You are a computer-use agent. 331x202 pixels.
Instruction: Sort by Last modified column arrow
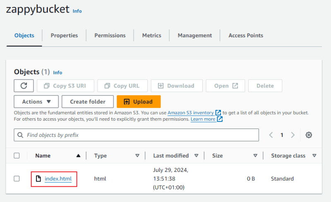[196, 156]
